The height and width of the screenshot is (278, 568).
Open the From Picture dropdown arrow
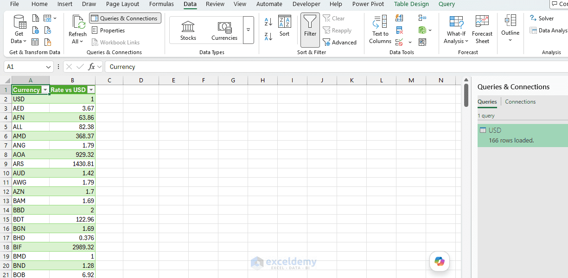coord(55,19)
